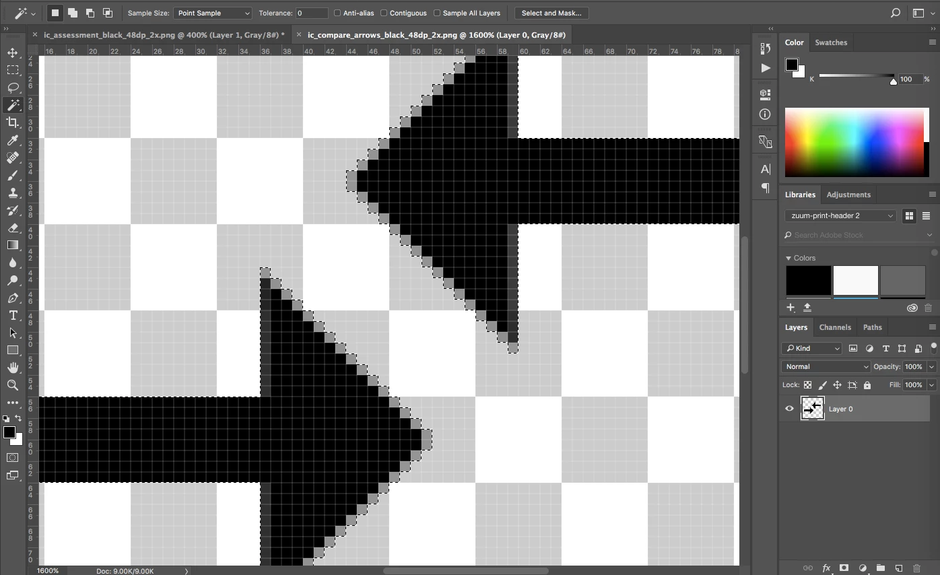
Task: Select the Gradient tool
Action: coord(13,245)
